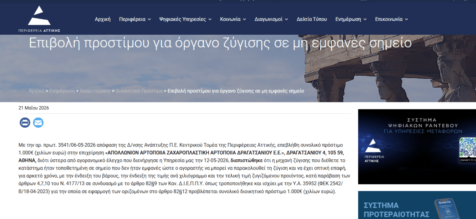Click the page title Επιβολή προστίμου heading
The width and height of the screenshot is (476, 219).
click(x=220, y=43)
